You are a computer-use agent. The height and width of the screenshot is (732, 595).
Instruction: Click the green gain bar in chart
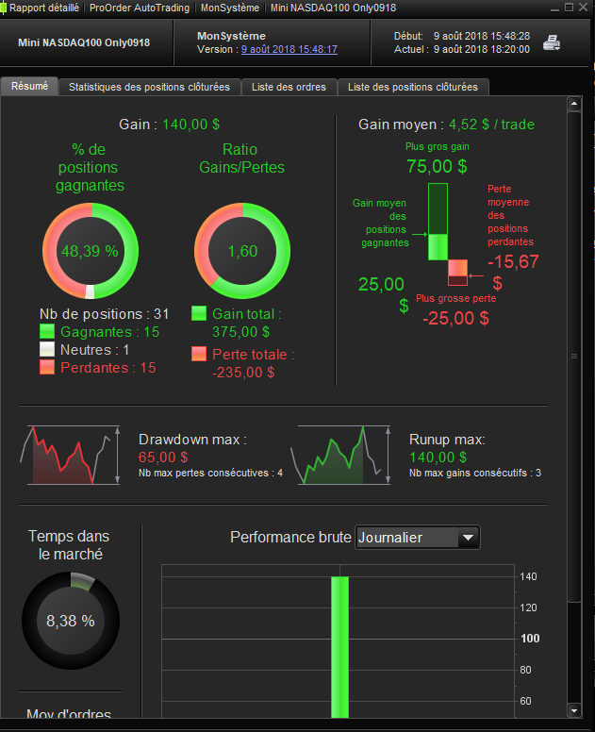click(x=438, y=222)
